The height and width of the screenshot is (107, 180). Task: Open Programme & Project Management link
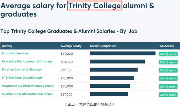point(28,86)
